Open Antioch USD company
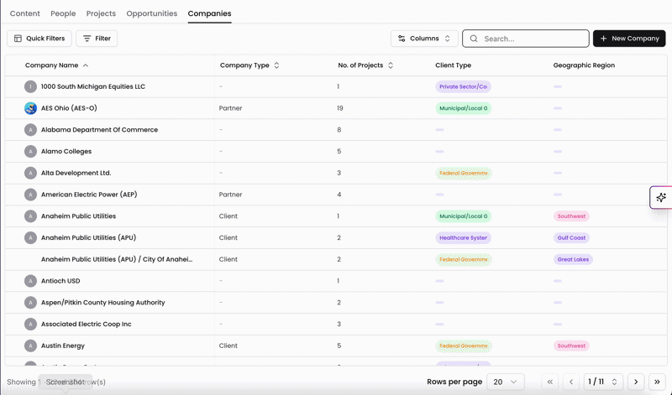672x395 pixels. click(x=60, y=281)
